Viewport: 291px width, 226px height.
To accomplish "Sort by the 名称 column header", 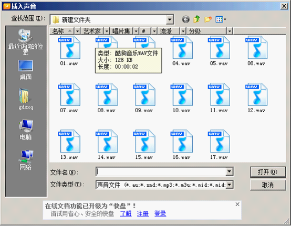I will click(x=62, y=31).
